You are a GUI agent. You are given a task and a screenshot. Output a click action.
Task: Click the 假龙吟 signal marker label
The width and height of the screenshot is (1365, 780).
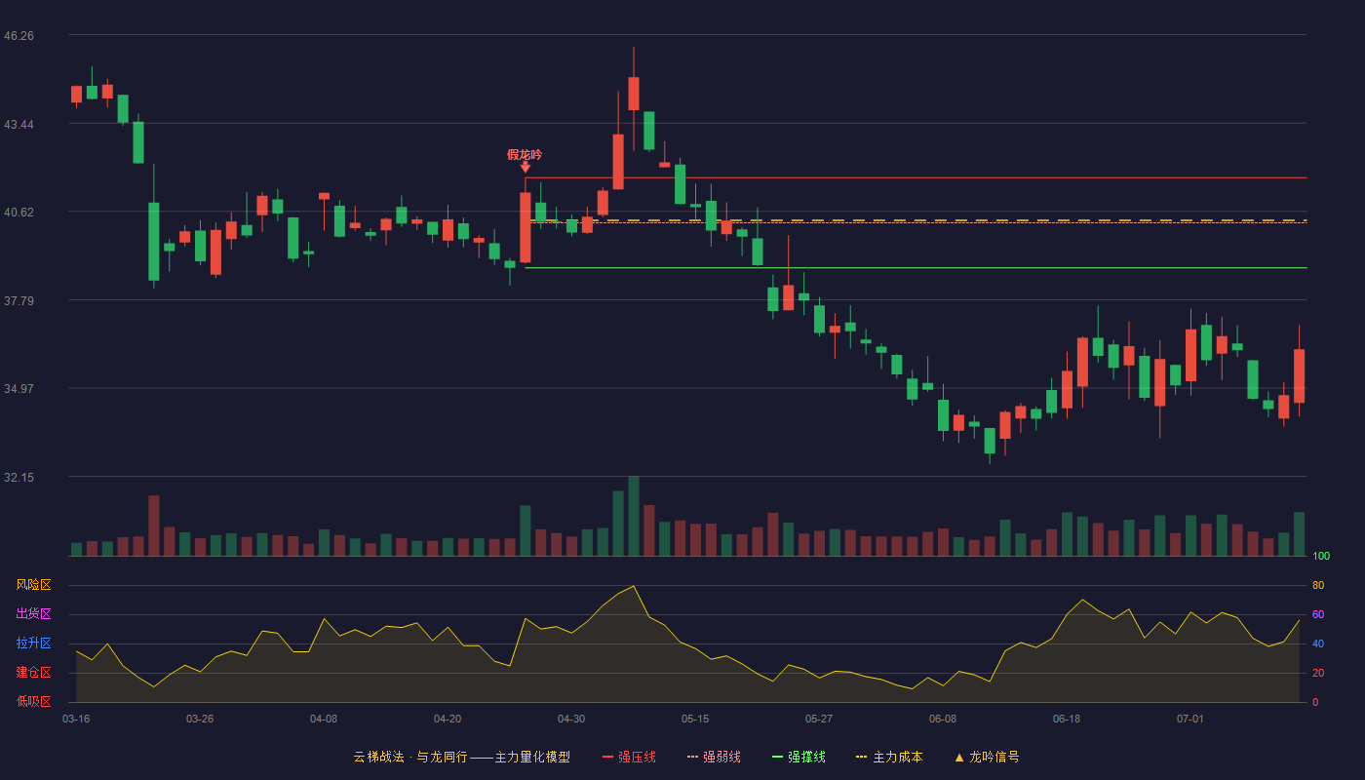(525, 154)
